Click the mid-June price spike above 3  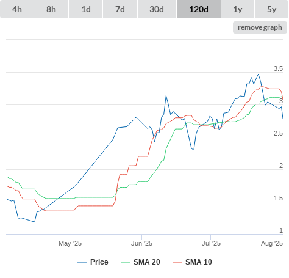pos(166,95)
